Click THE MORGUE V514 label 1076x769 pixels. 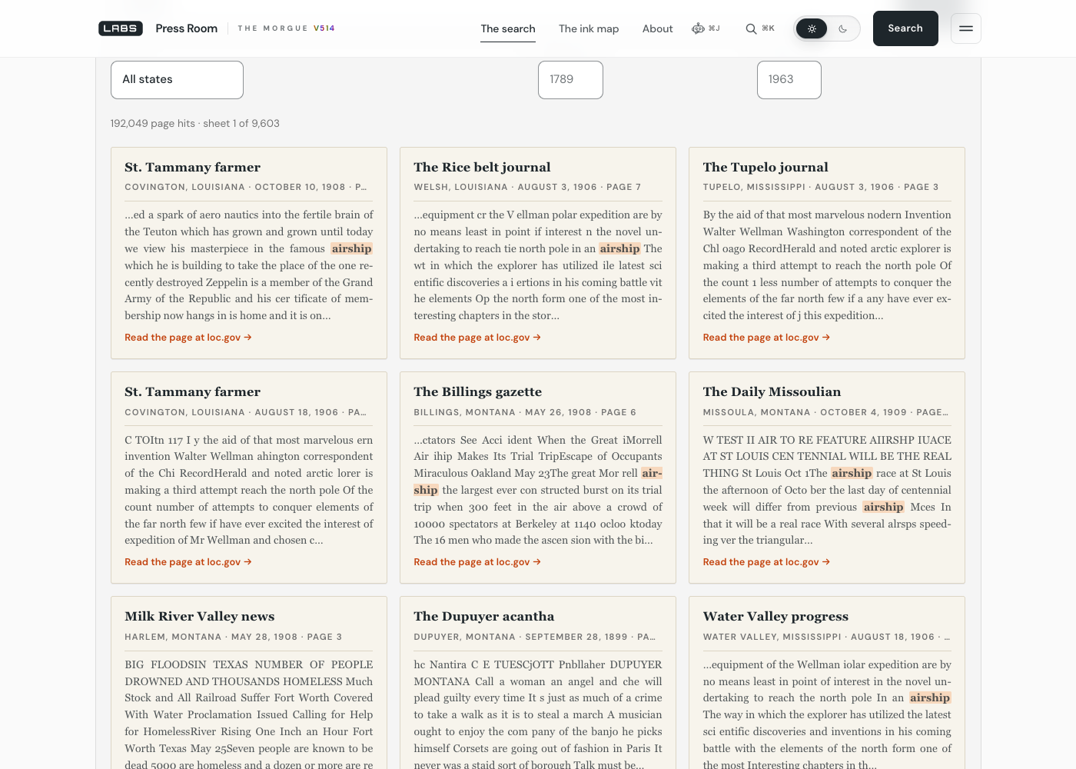286,28
